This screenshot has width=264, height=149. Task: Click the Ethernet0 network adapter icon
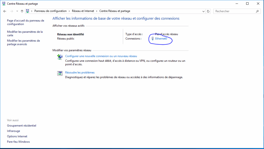coord(153,39)
